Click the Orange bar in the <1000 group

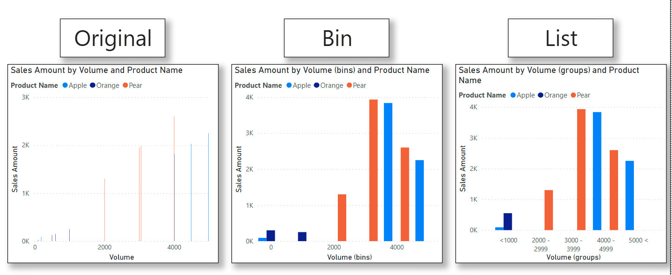point(508,222)
